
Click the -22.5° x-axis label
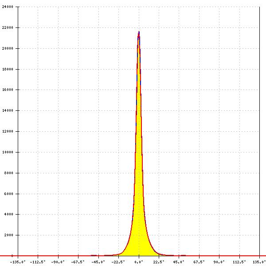(x=118, y=262)
